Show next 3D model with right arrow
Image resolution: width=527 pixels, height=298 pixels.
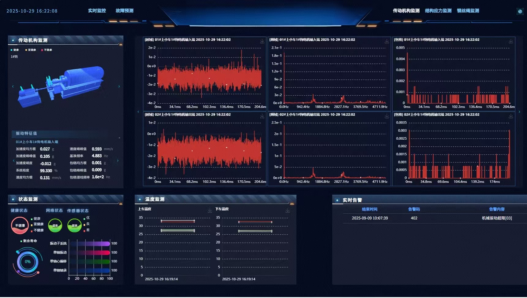click(x=119, y=86)
